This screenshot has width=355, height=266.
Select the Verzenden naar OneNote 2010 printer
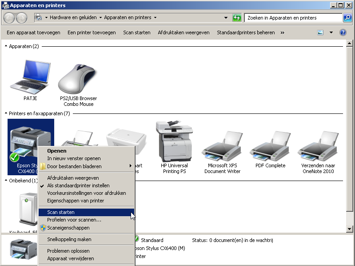[318, 146]
